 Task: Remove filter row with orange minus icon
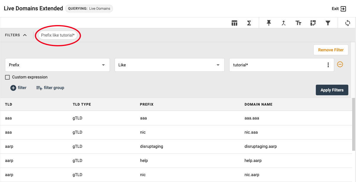point(340,64)
